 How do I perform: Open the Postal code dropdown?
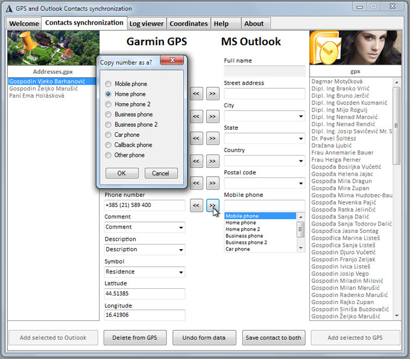[x=301, y=183]
